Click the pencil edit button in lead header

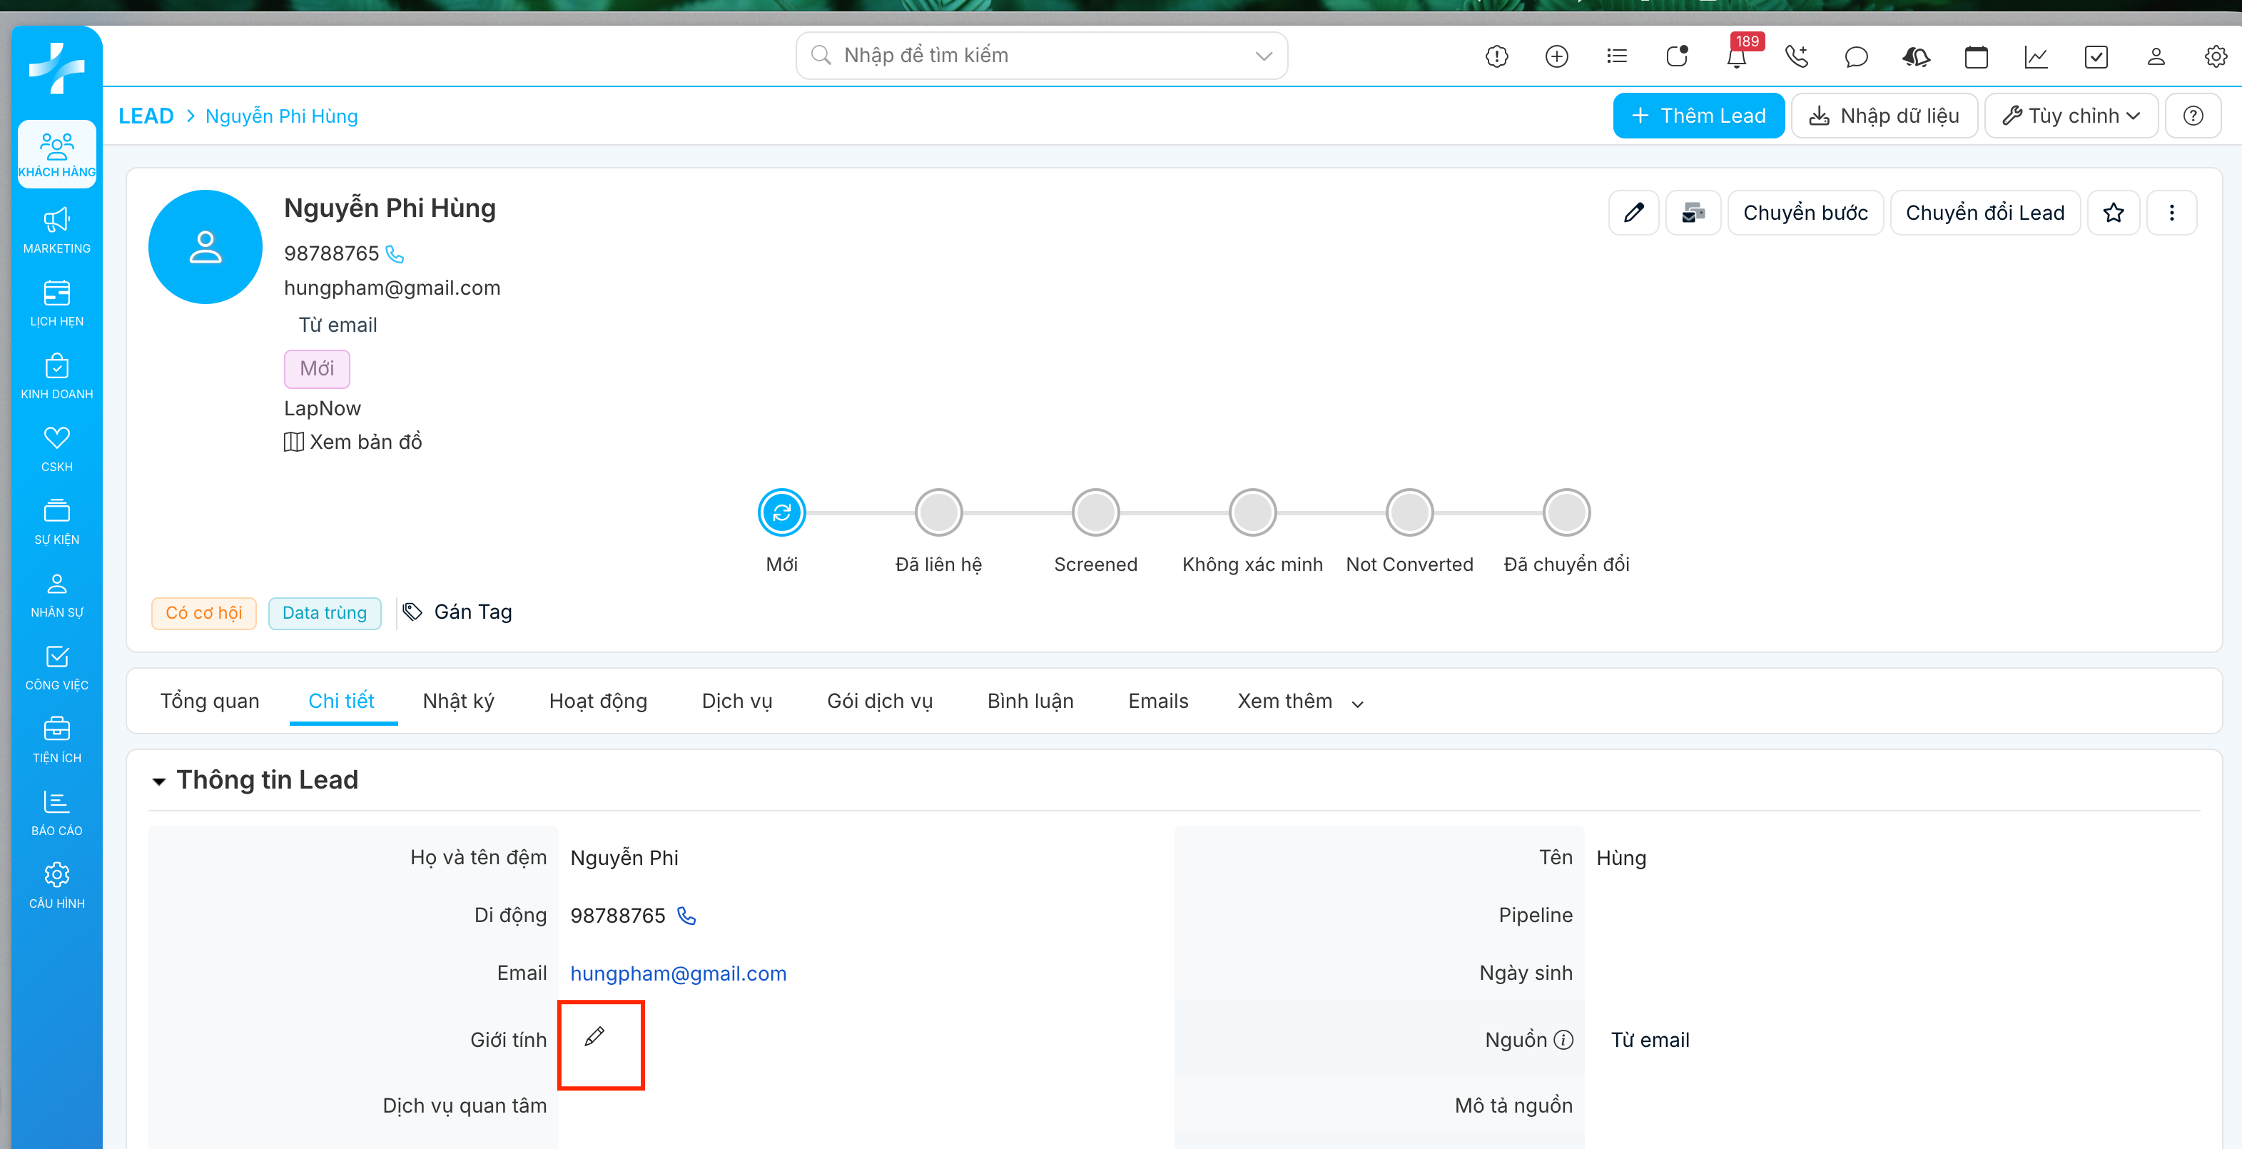(1633, 213)
